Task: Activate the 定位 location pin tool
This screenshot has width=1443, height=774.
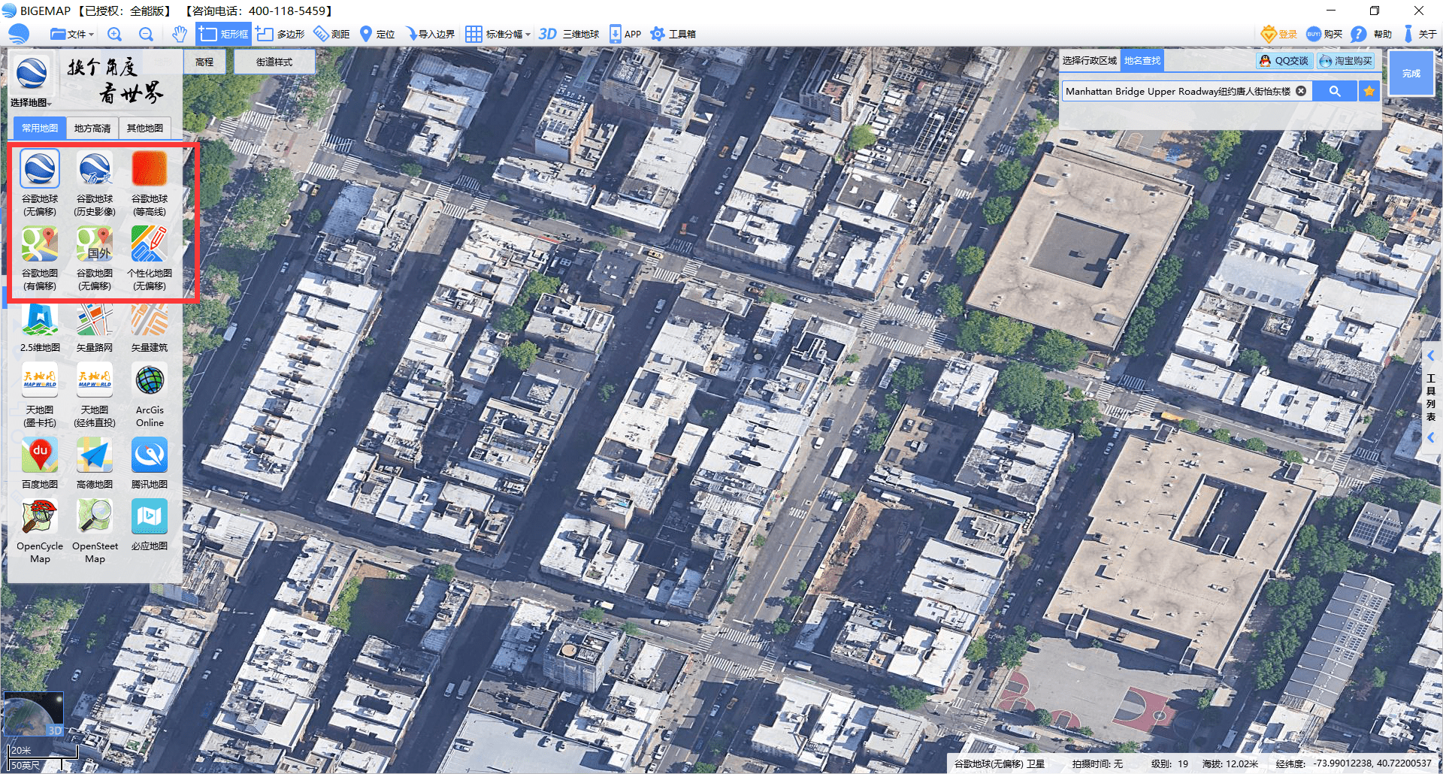Action: pos(377,34)
